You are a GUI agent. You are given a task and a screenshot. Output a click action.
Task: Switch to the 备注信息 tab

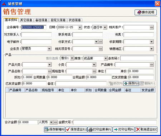41,20
